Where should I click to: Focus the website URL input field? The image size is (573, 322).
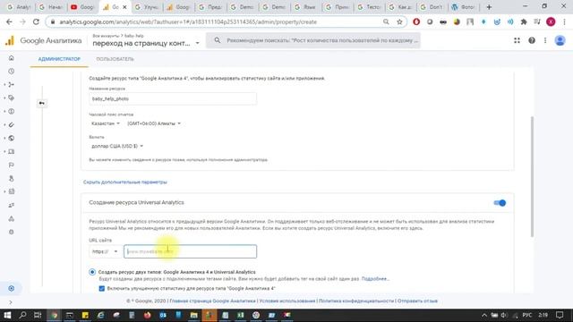click(x=191, y=251)
